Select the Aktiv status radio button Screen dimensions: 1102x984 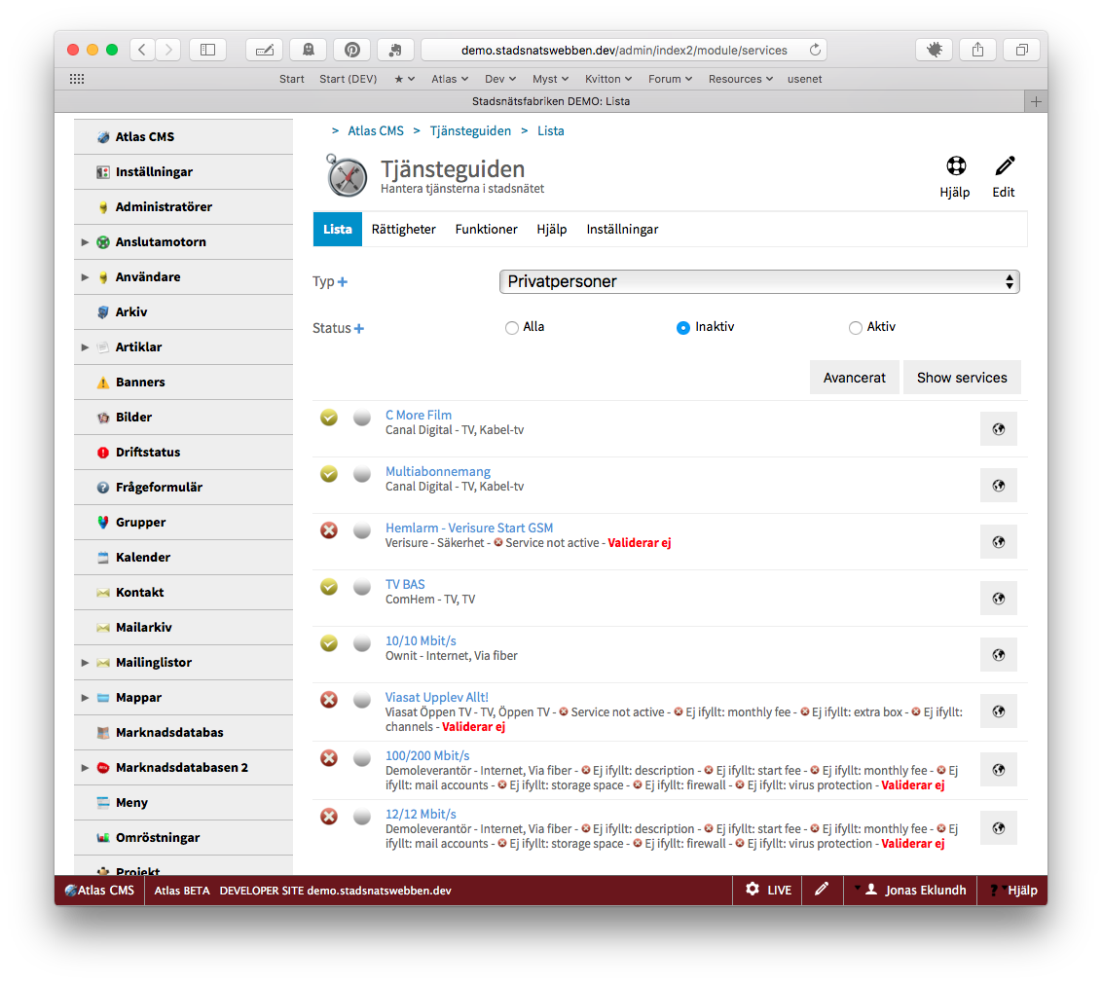click(x=856, y=328)
